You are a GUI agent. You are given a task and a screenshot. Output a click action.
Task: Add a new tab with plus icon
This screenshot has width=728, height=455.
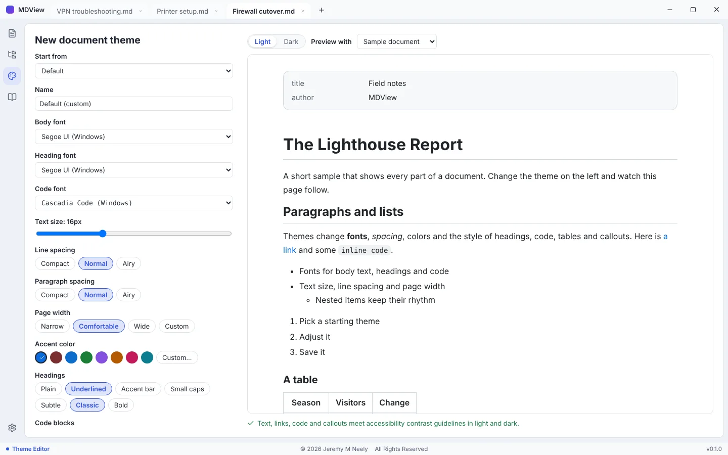click(x=322, y=10)
